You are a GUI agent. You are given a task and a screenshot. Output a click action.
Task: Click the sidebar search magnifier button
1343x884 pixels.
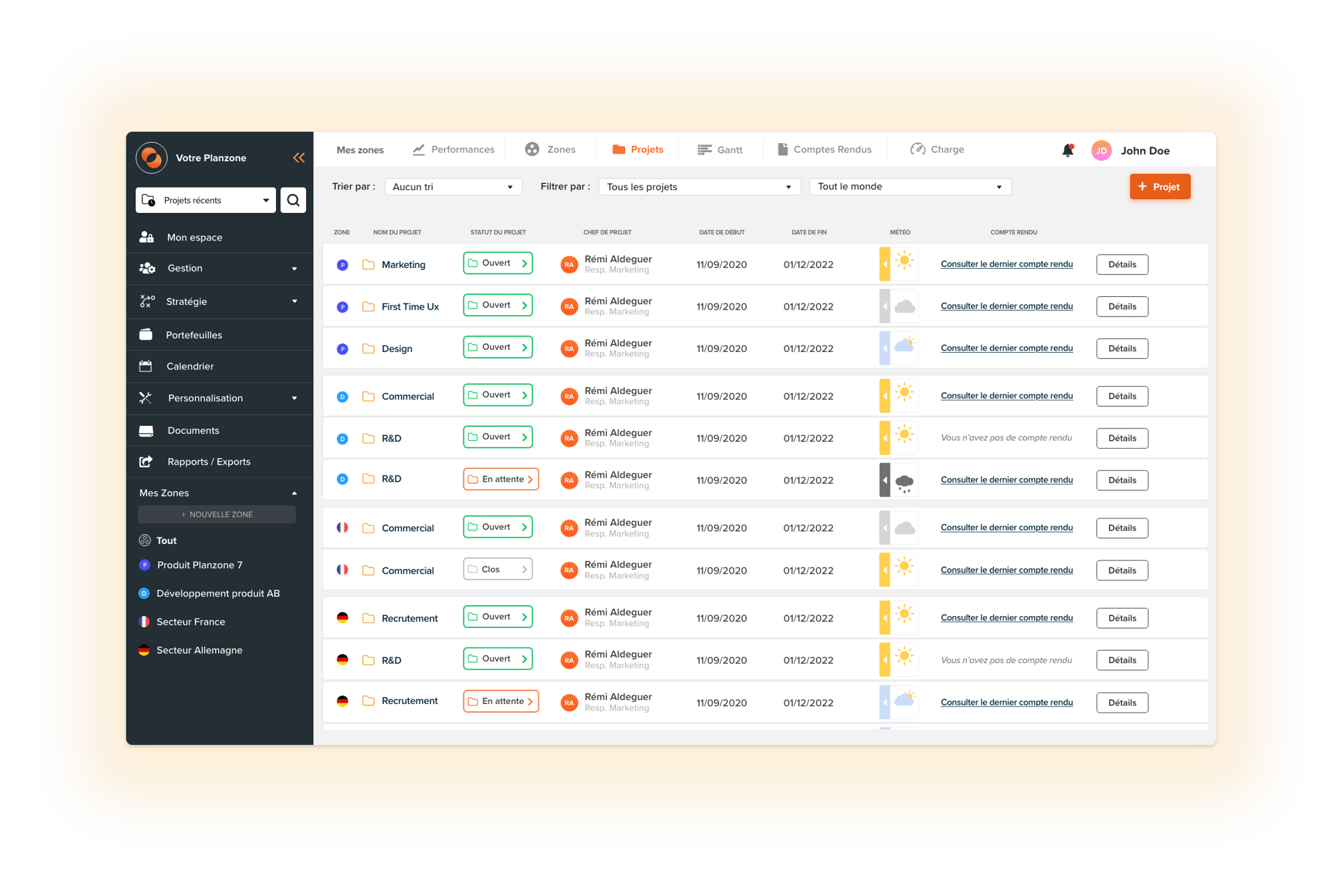tap(293, 200)
